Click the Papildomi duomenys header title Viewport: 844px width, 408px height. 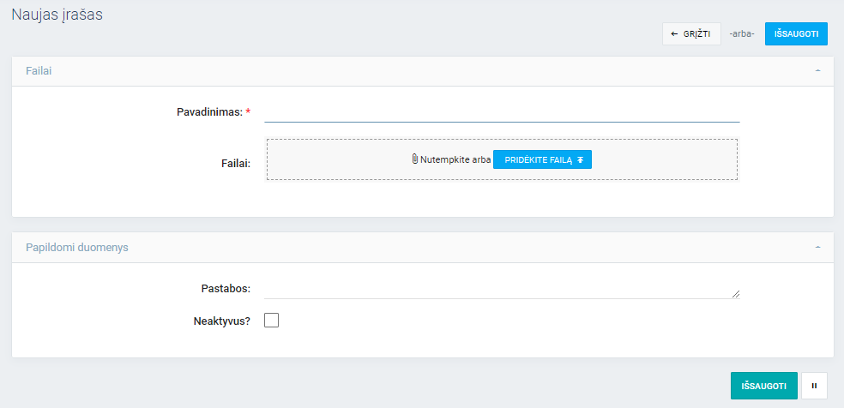click(77, 248)
